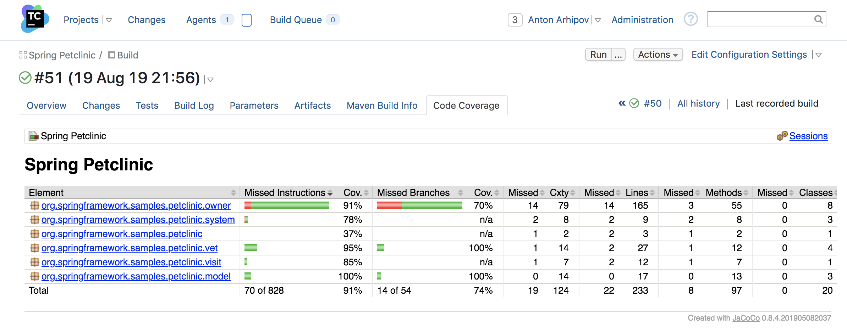The height and width of the screenshot is (333, 847).
Task: Open Edit Configuration Settings link
Action: 749,55
